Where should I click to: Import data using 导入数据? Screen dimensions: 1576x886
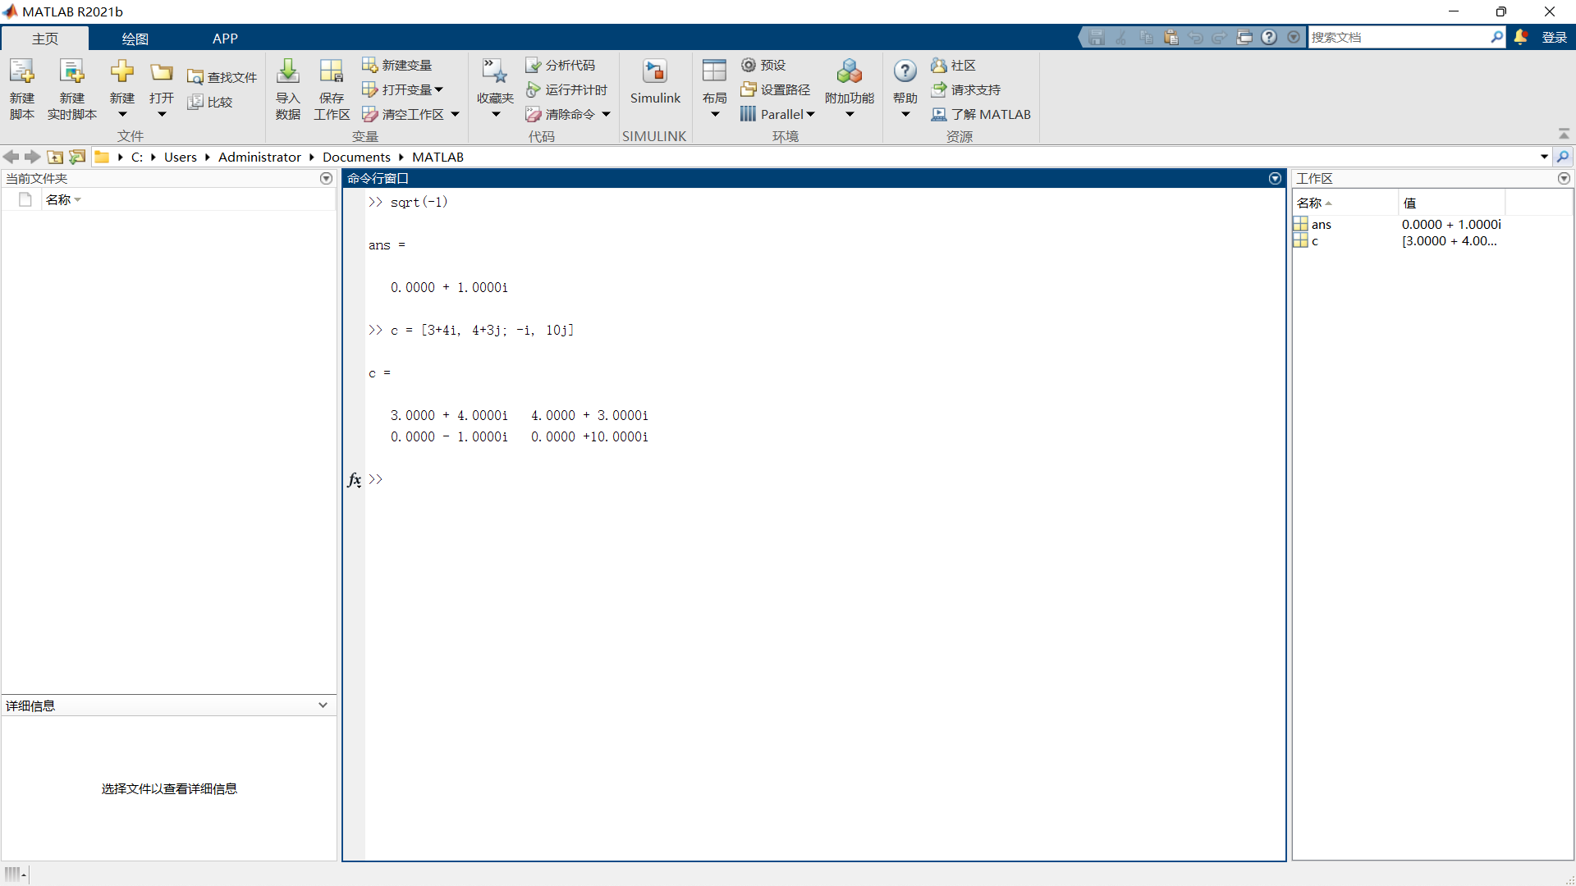click(x=288, y=89)
